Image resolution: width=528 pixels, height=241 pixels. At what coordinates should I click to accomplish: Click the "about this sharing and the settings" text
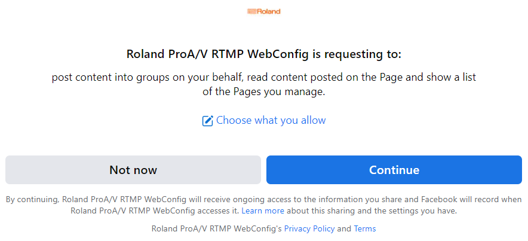356,211
